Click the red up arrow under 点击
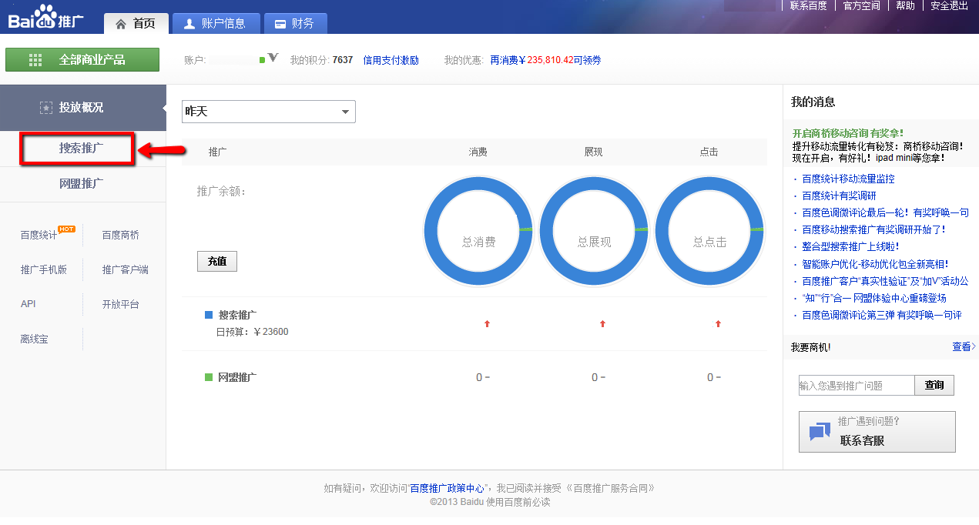 (x=718, y=324)
